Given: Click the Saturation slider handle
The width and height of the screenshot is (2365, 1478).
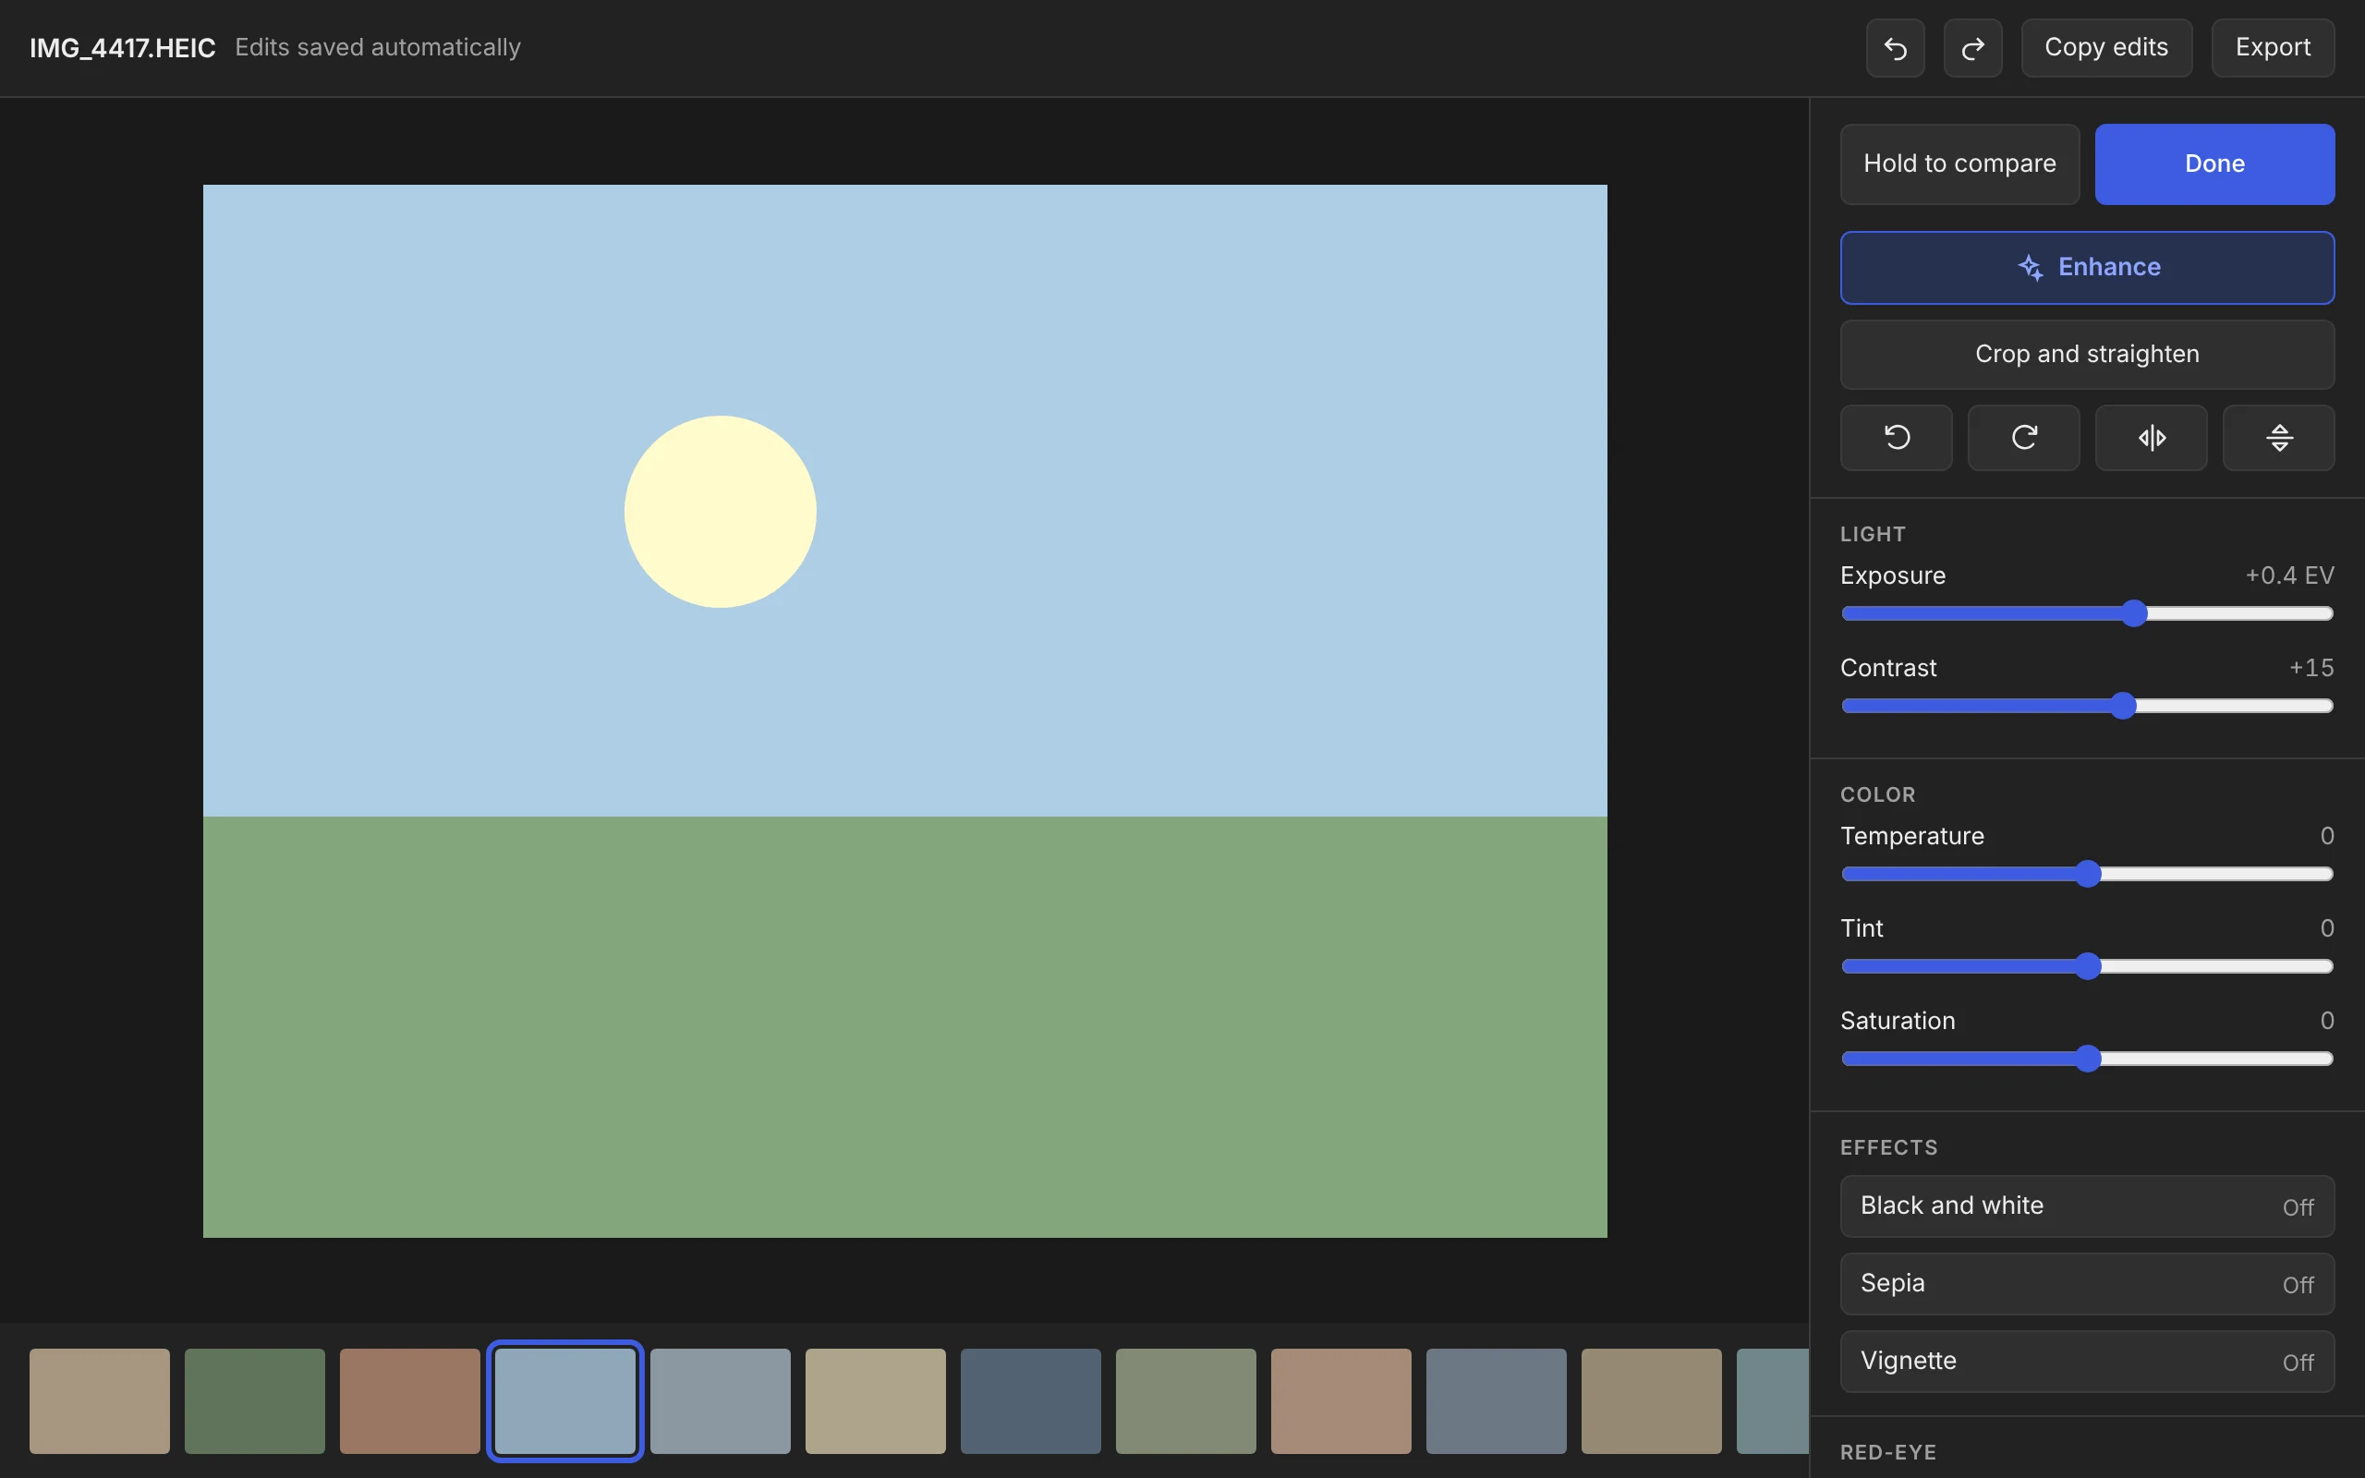Looking at the screenshot, I should (2088, 1059).
